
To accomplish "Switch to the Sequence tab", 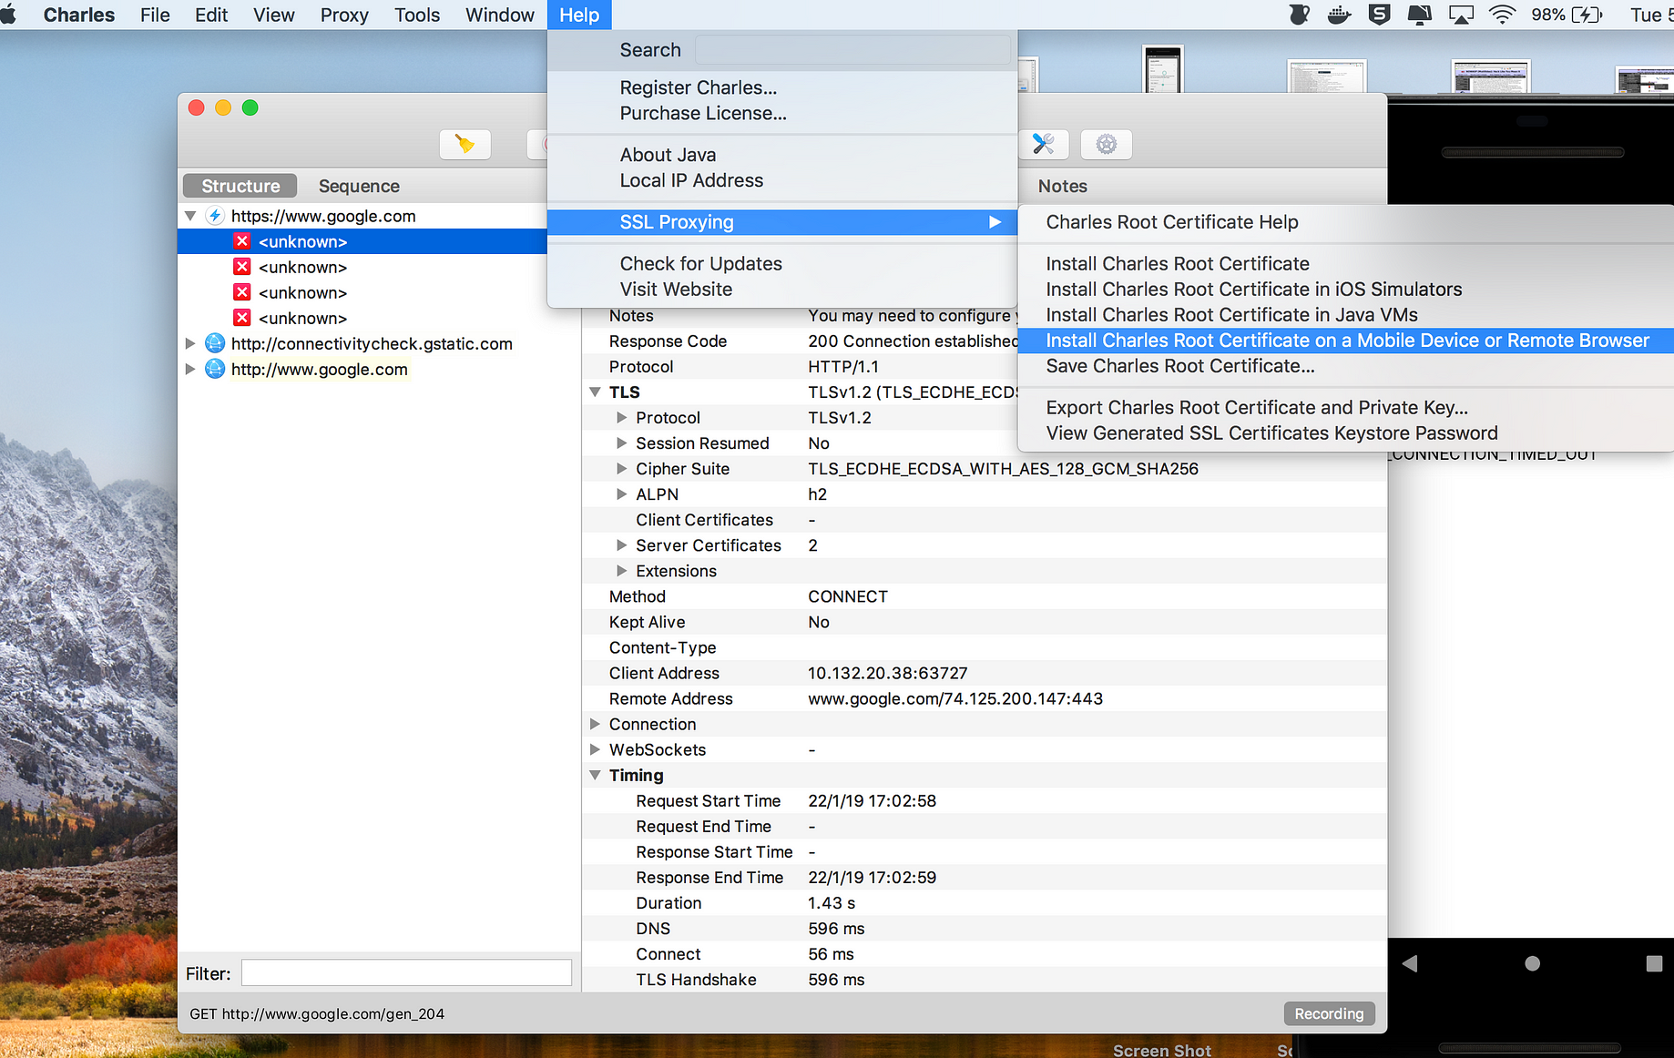I will (x=359, y=186).
